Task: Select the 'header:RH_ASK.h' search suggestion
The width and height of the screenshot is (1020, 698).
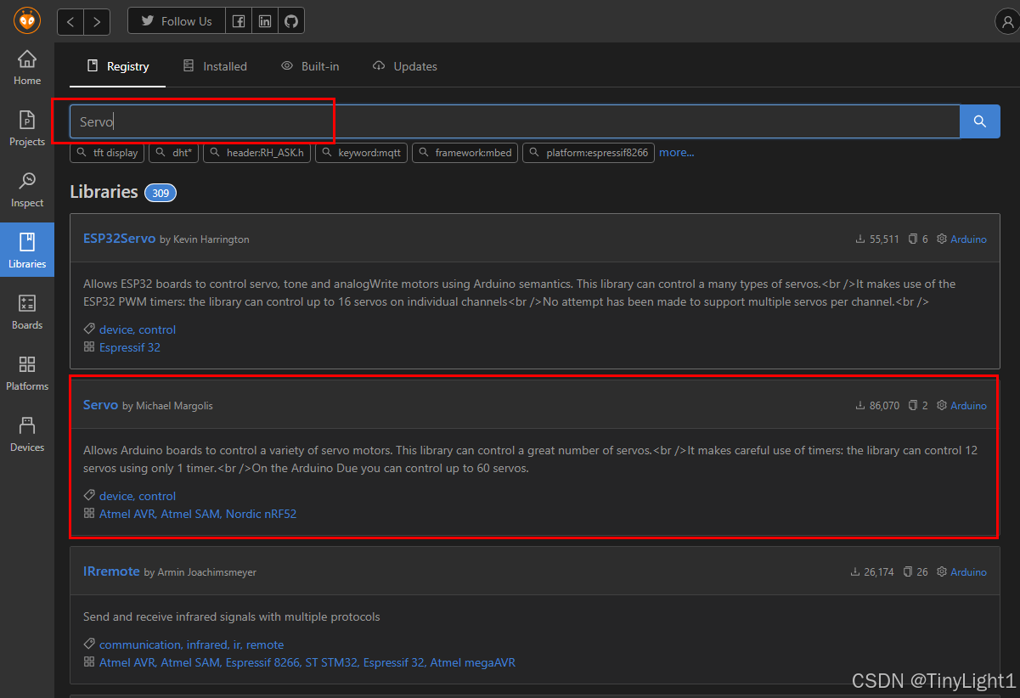Action: tap(258, 153)
